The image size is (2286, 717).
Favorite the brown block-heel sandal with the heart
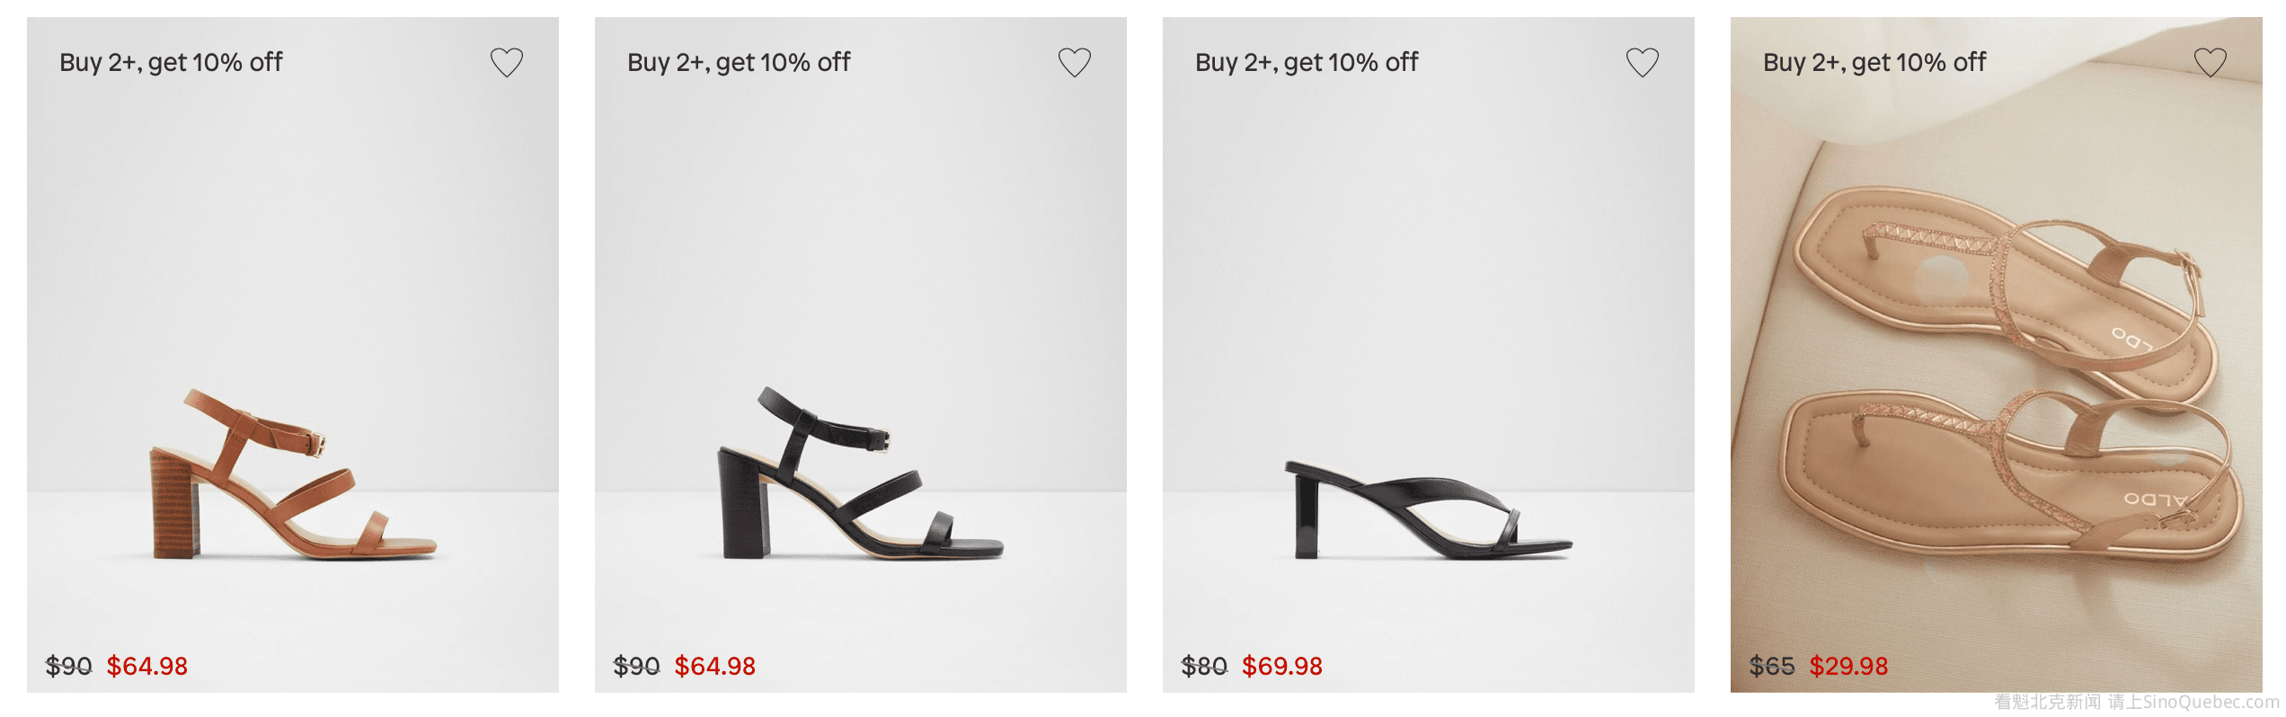[x=506, y=62]
